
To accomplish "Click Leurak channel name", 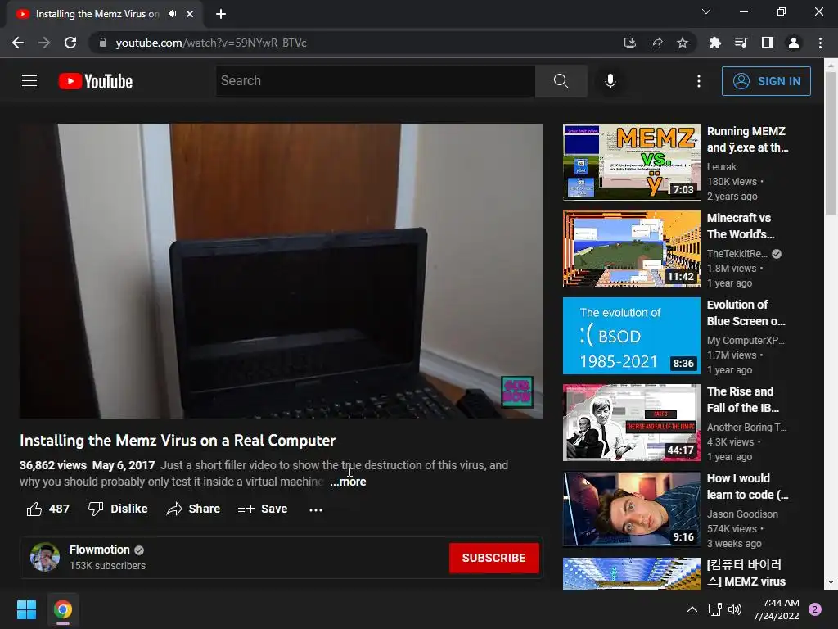I will tap(722, 167).
